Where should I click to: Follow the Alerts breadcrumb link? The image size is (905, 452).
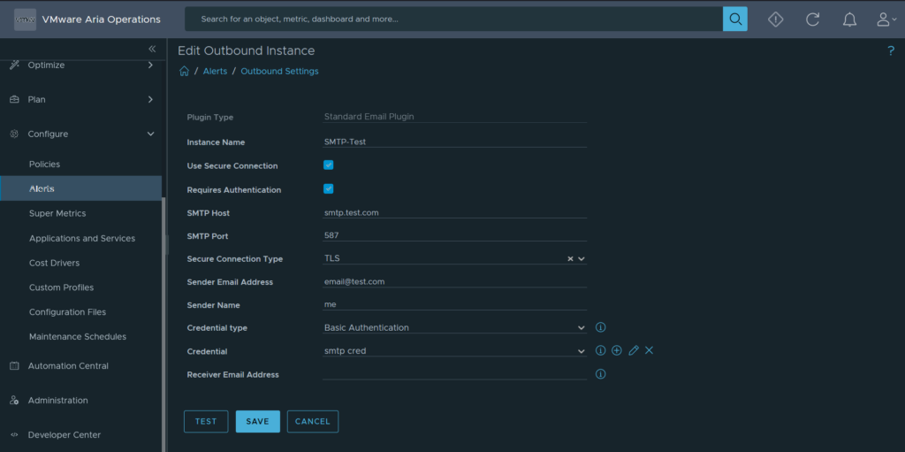(x=215, y=71)
